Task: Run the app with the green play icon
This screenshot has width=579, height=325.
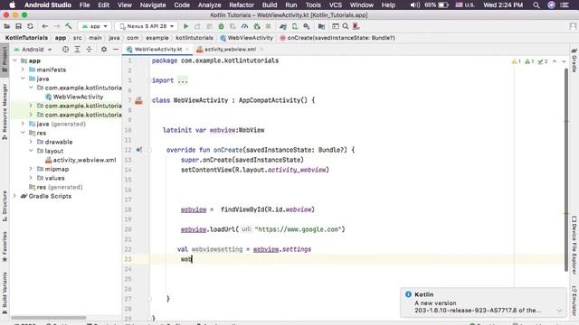Action: (185, 26)
